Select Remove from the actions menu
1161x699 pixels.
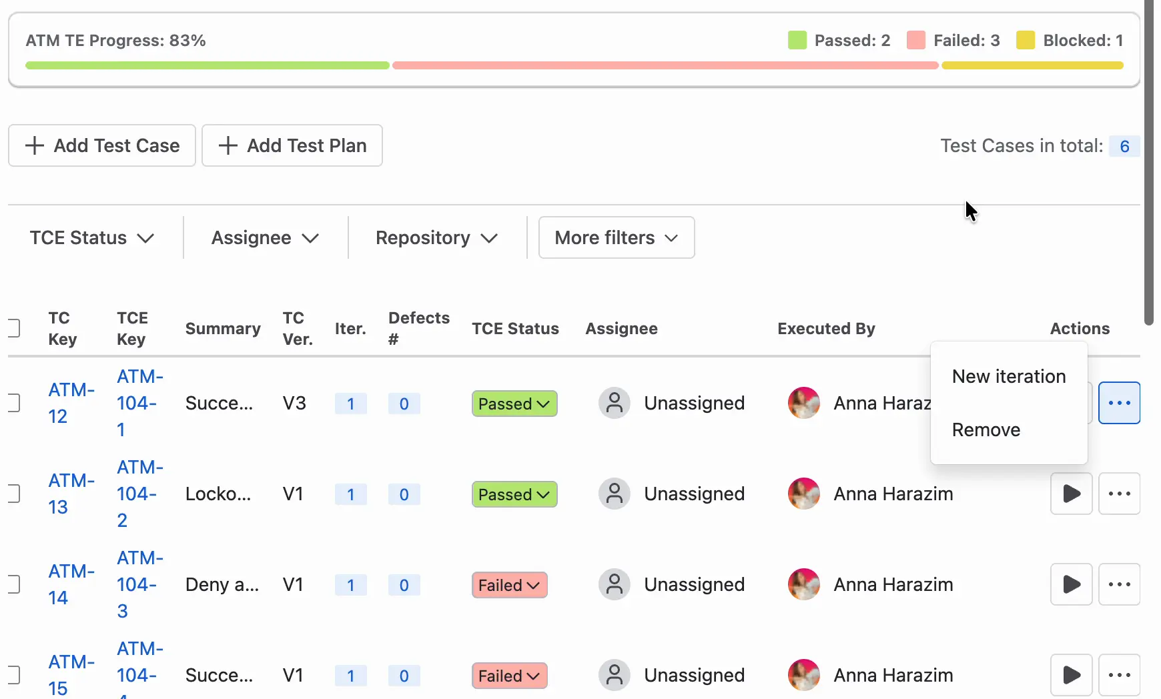(1009, 430)
